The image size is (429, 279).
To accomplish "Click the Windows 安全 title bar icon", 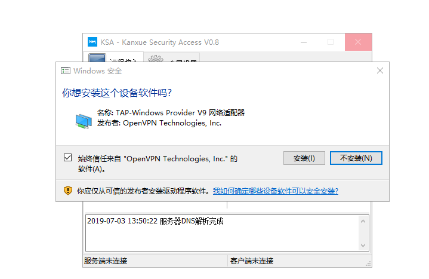I will (66, 71).
